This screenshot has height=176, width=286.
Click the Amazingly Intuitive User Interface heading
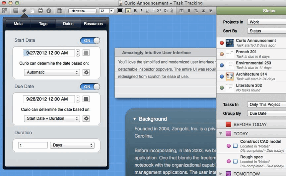pyautogui.click(x=156, y=53)
